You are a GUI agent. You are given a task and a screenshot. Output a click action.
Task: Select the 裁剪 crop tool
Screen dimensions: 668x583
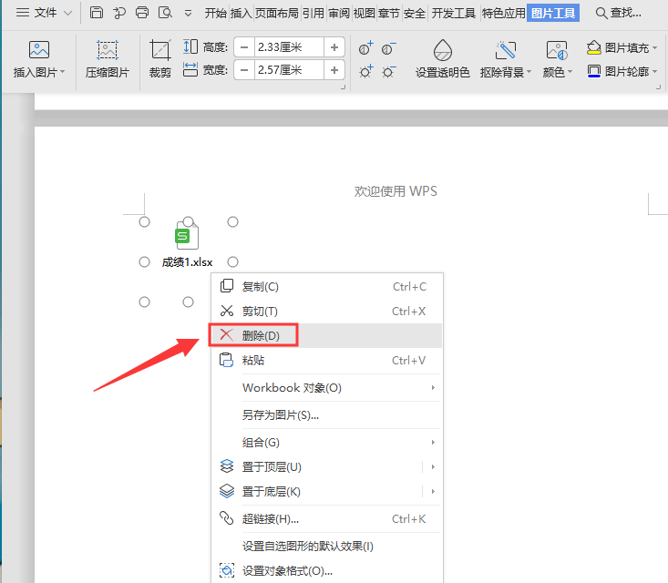(160, 60)
